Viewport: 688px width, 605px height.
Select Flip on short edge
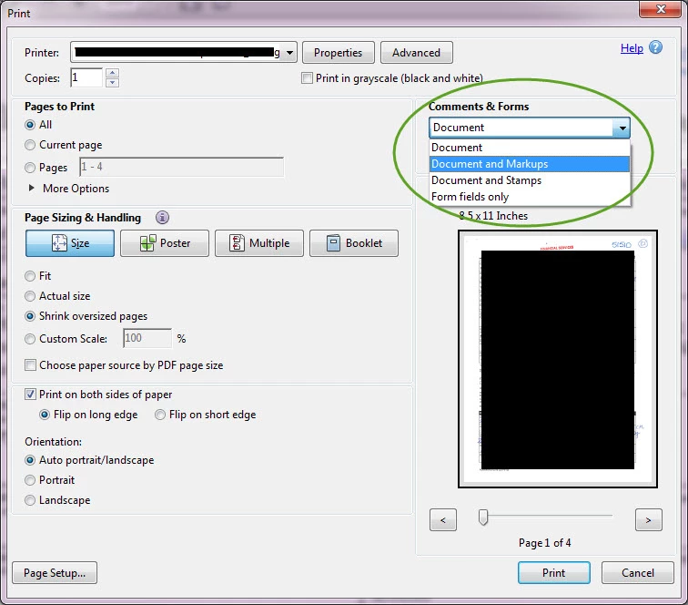[160, 415]
